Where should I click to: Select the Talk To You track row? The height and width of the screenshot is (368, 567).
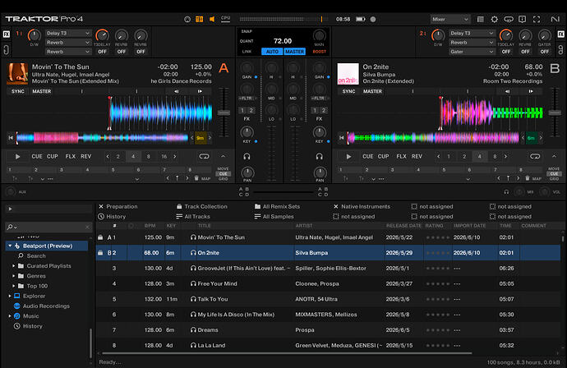click(328, 299)
